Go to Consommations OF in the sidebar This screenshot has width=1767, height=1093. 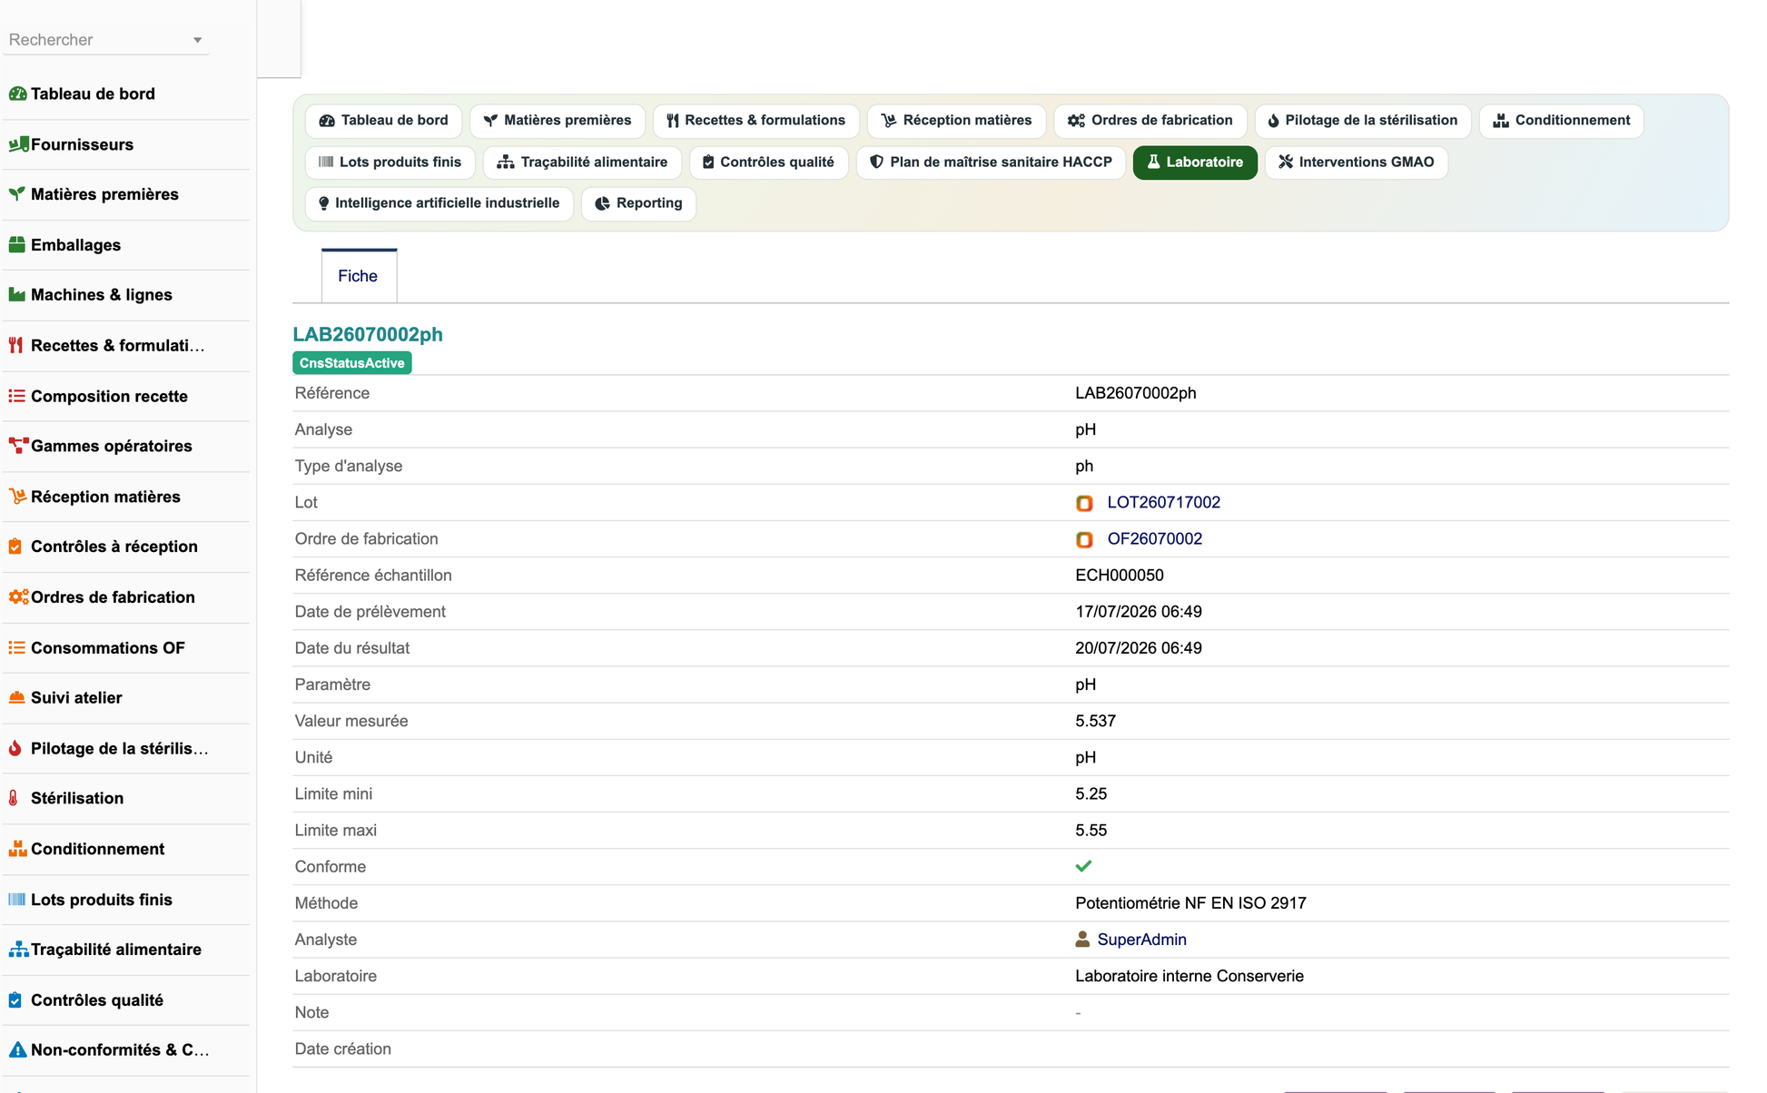[108, 648]
